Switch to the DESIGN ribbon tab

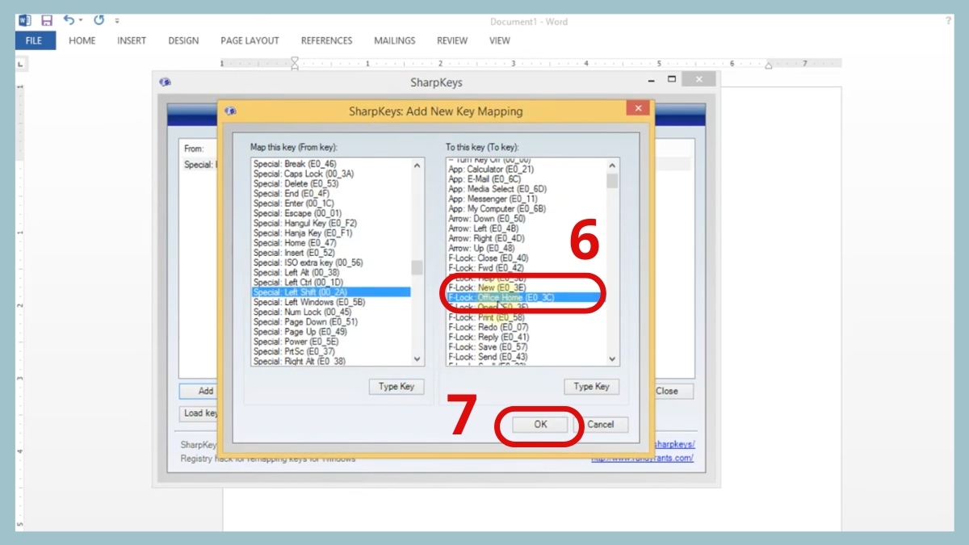(183, 40)
